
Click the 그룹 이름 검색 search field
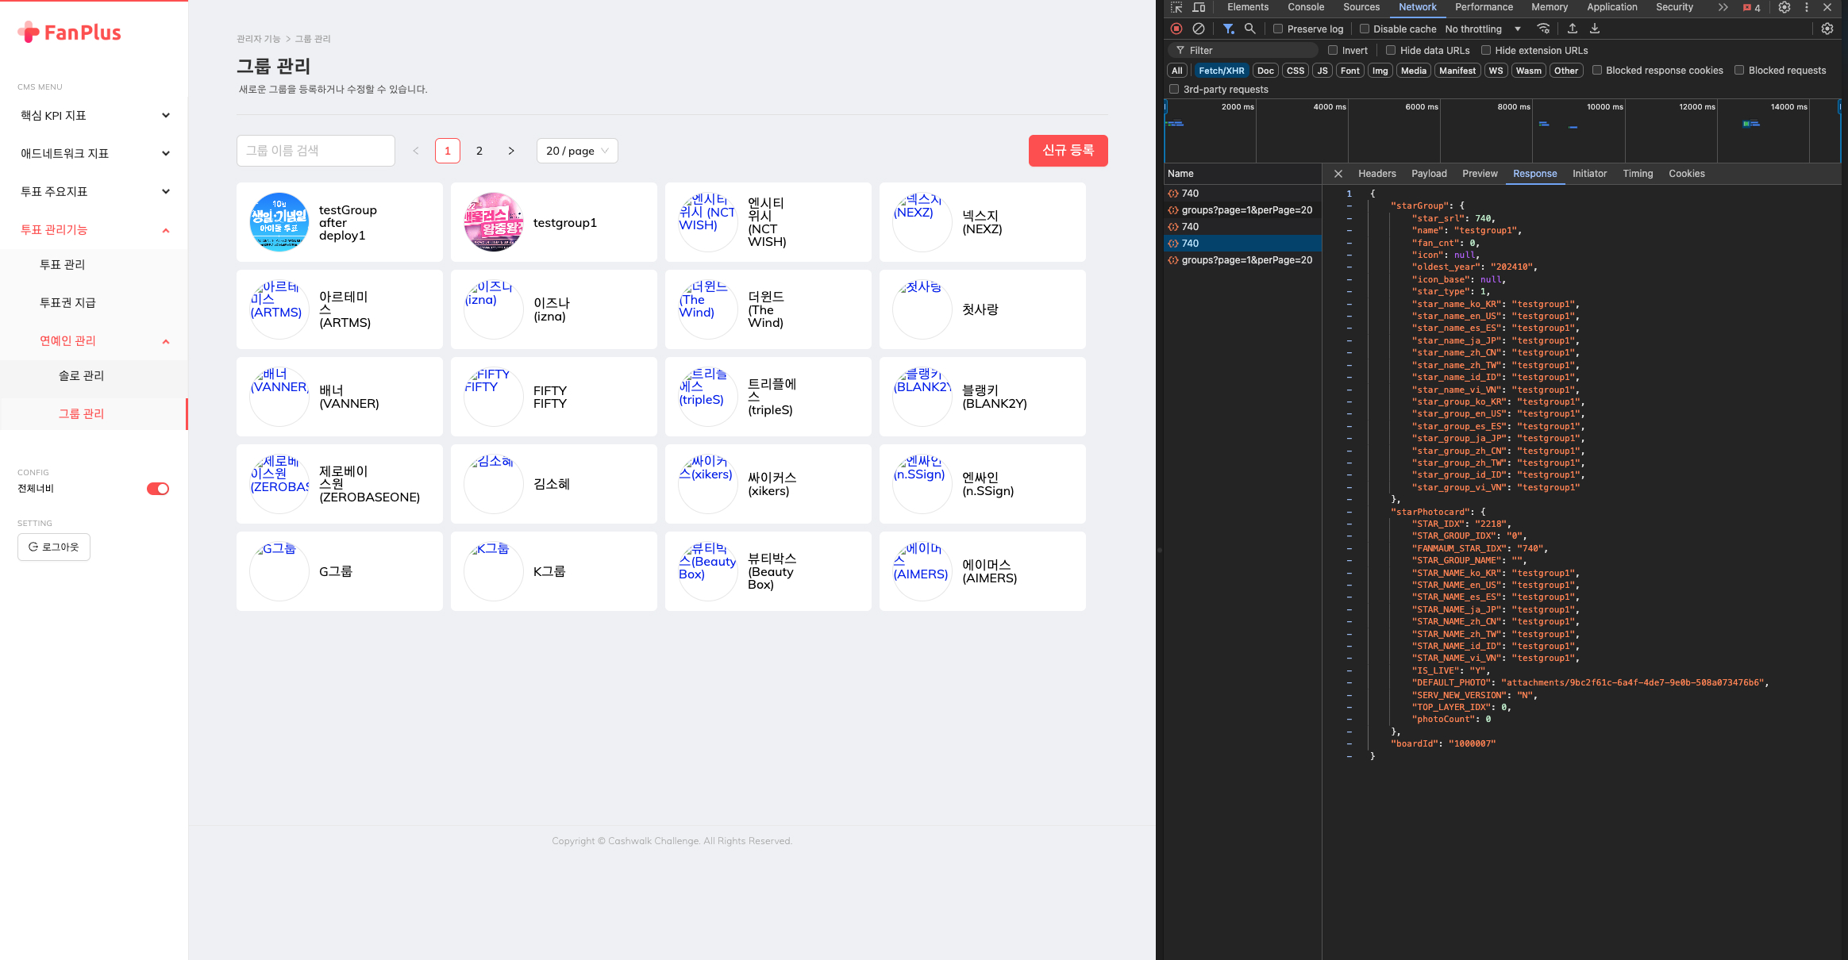[316, 151]
